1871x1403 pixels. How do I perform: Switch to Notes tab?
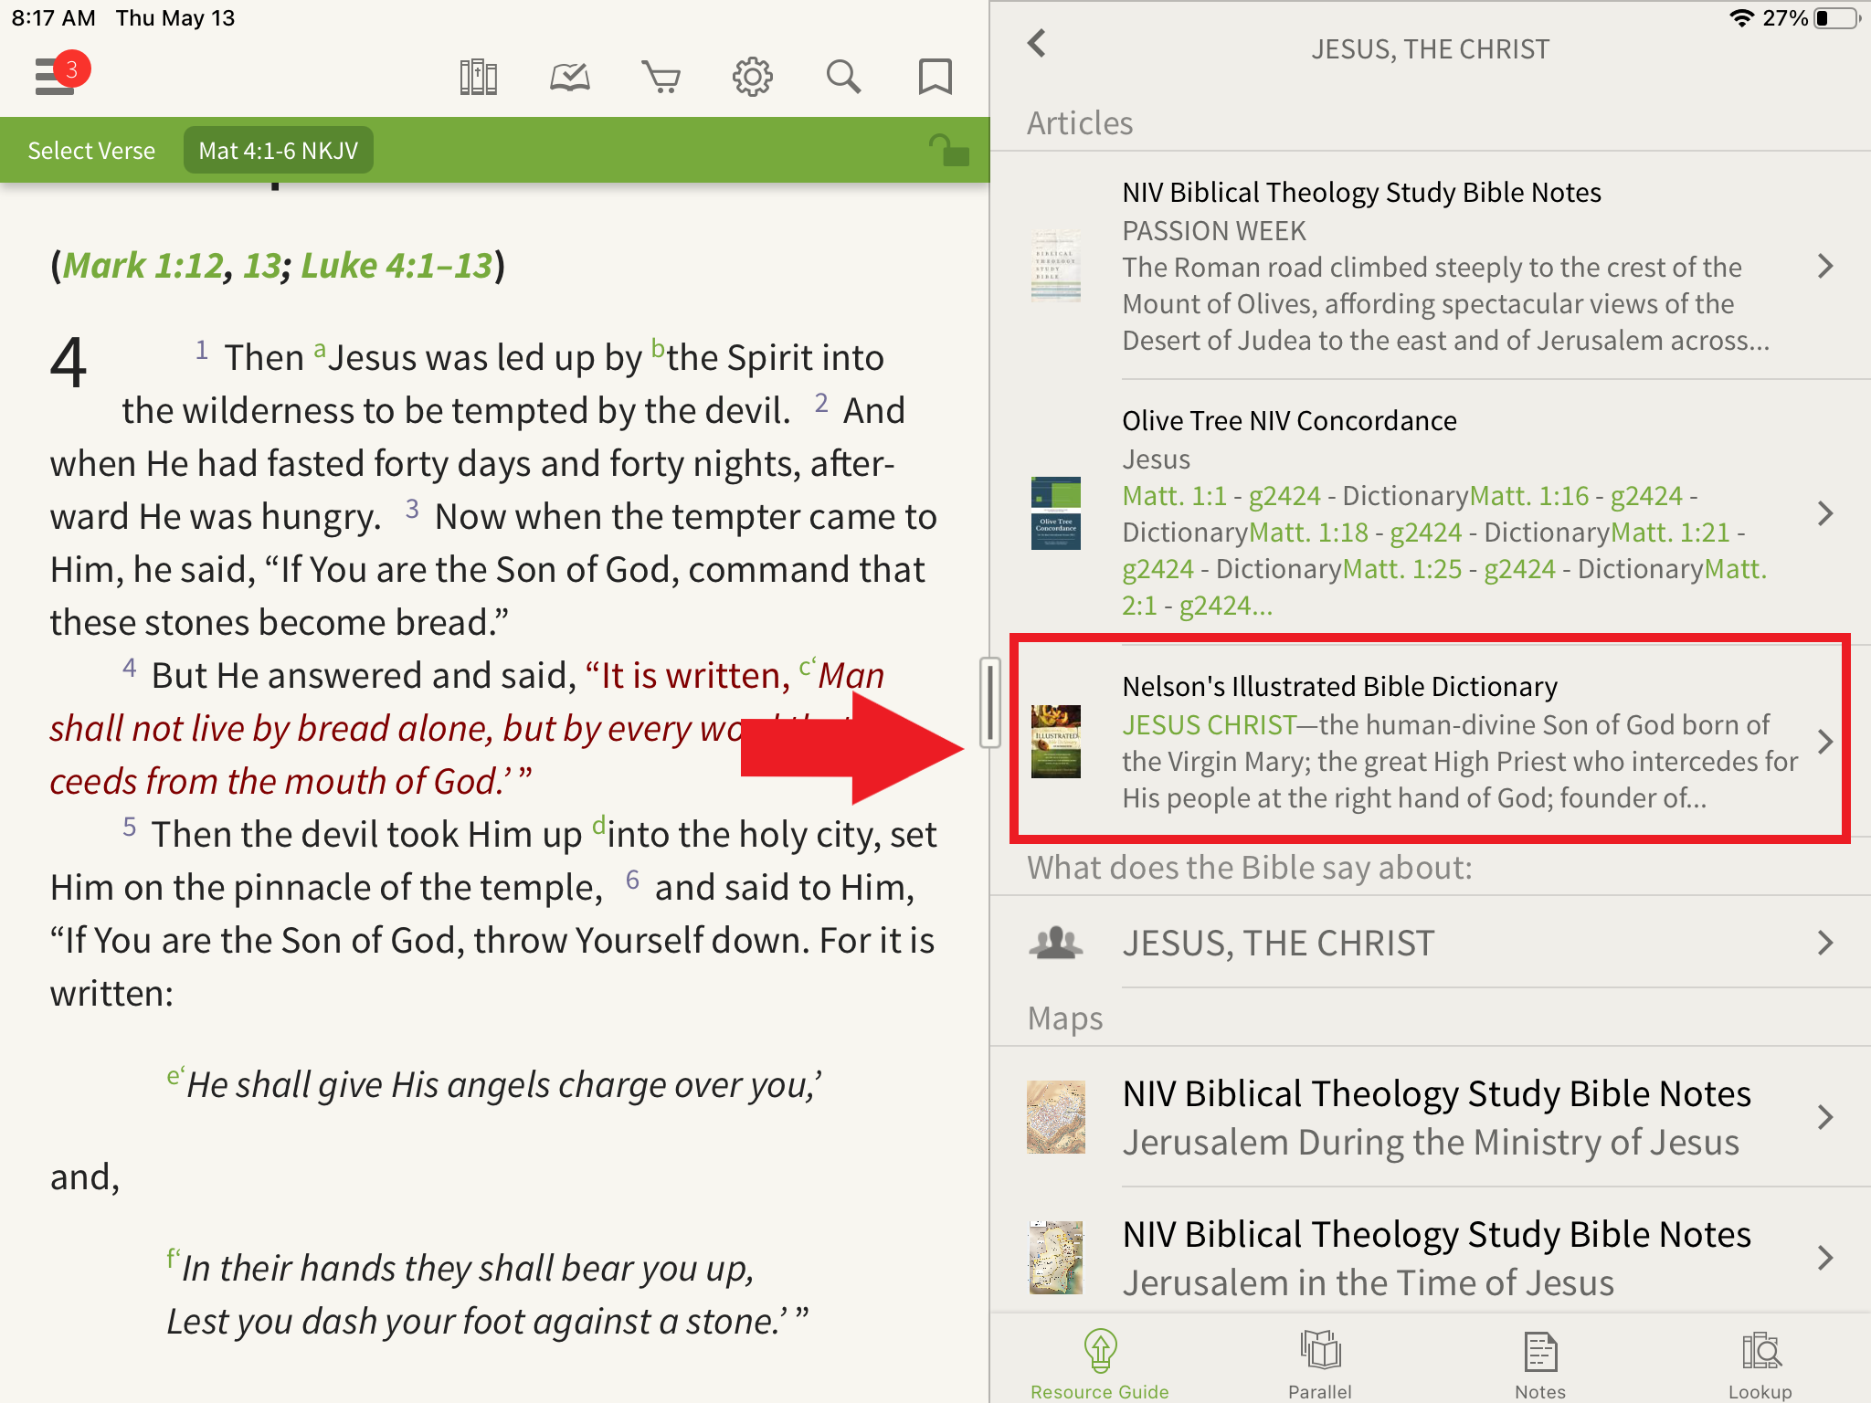[1540, 1364]
